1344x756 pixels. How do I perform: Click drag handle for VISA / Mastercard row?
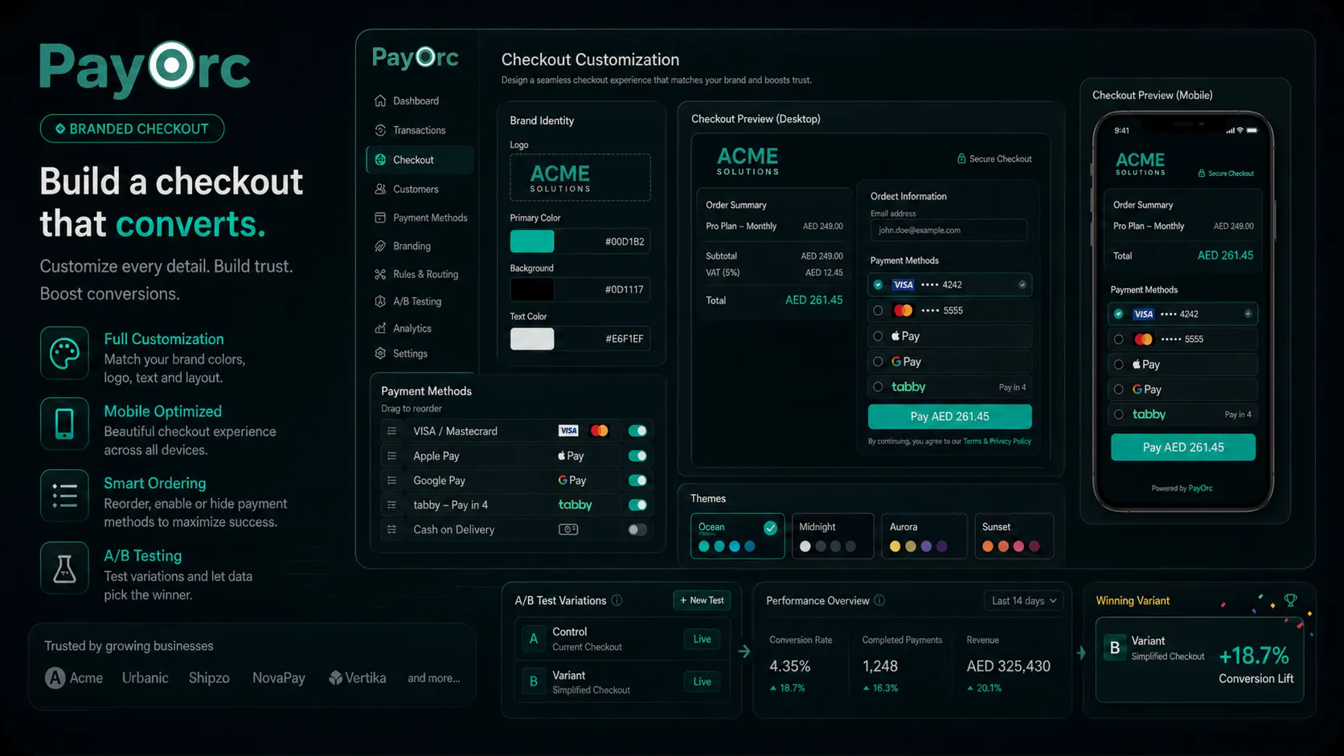point(392,431)
